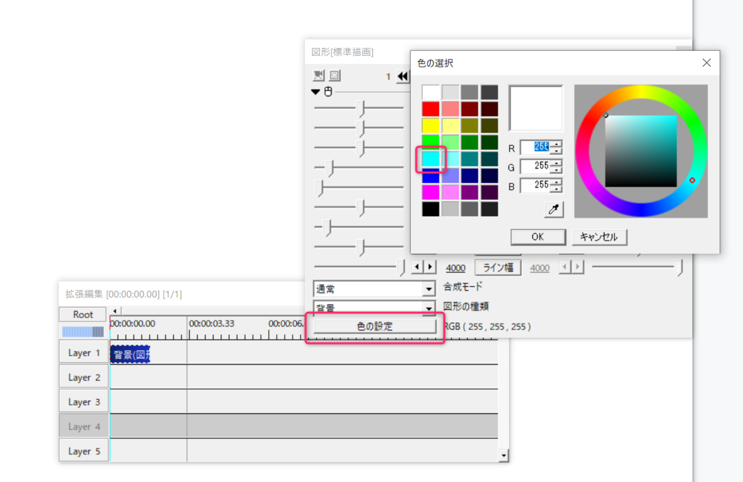The width and height of the screenshot is (743, 482).
Task: Select the Layer 2 label in the timeline
Action: tap(83, 376)
